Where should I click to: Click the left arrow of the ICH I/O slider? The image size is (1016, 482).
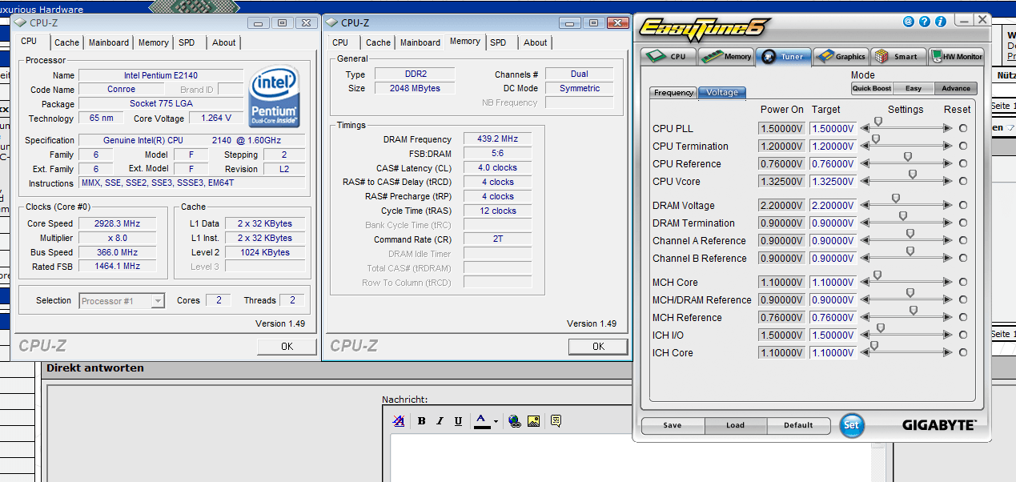click(x=865, y=335)
